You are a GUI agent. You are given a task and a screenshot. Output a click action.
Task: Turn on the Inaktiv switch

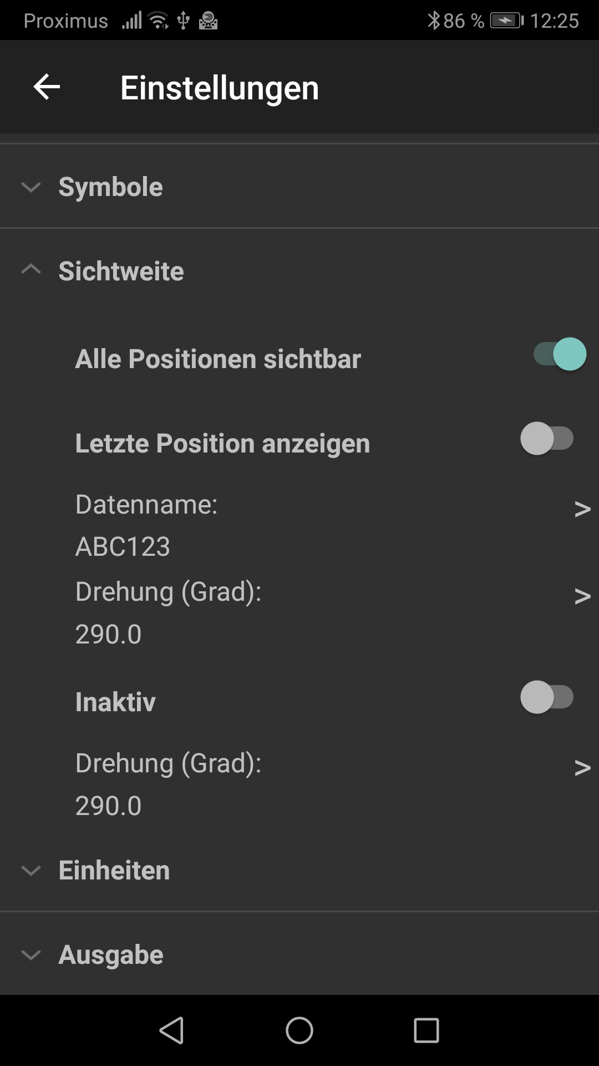tap(547, 697)
